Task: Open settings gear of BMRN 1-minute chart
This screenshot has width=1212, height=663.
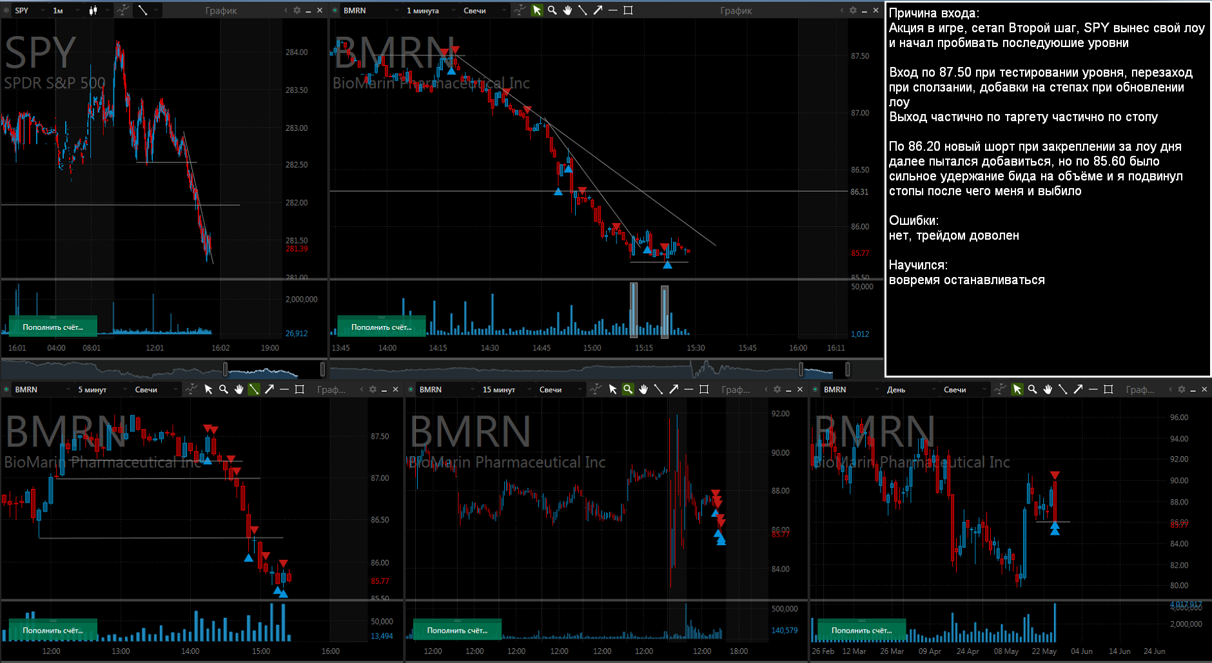Action: click(854, 10)
